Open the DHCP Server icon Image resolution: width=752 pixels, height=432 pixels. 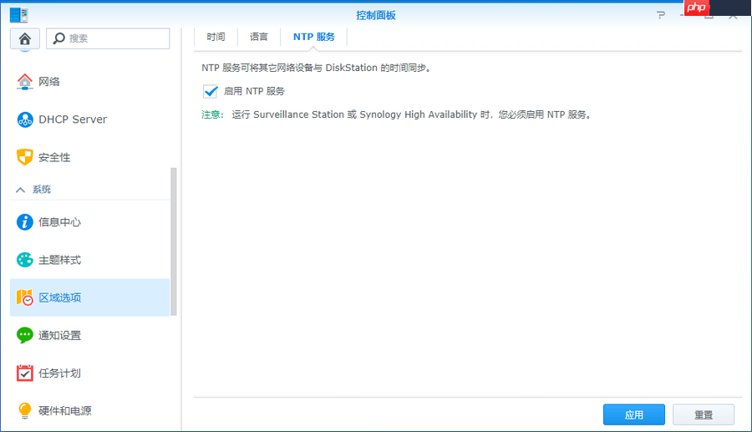pyautogui.click(x=25, y=119)
